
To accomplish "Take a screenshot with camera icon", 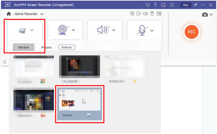I will (205, 14).
